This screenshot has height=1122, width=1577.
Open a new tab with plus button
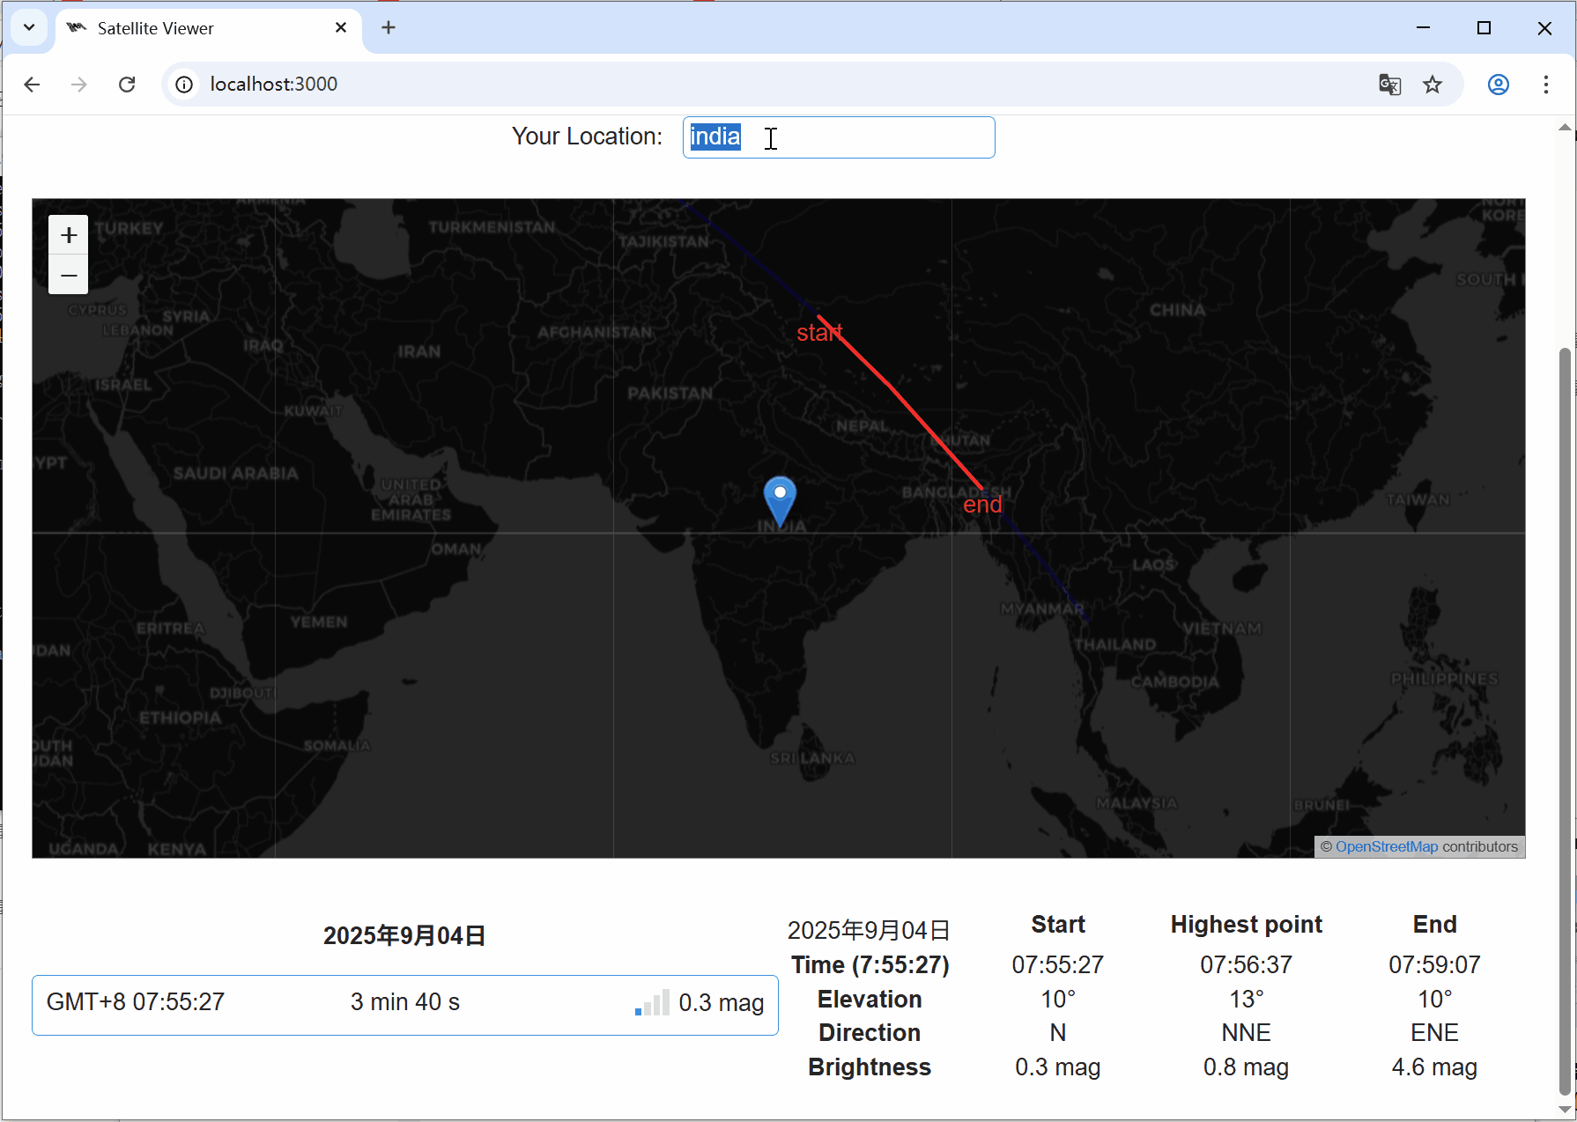tap(389, 28)
